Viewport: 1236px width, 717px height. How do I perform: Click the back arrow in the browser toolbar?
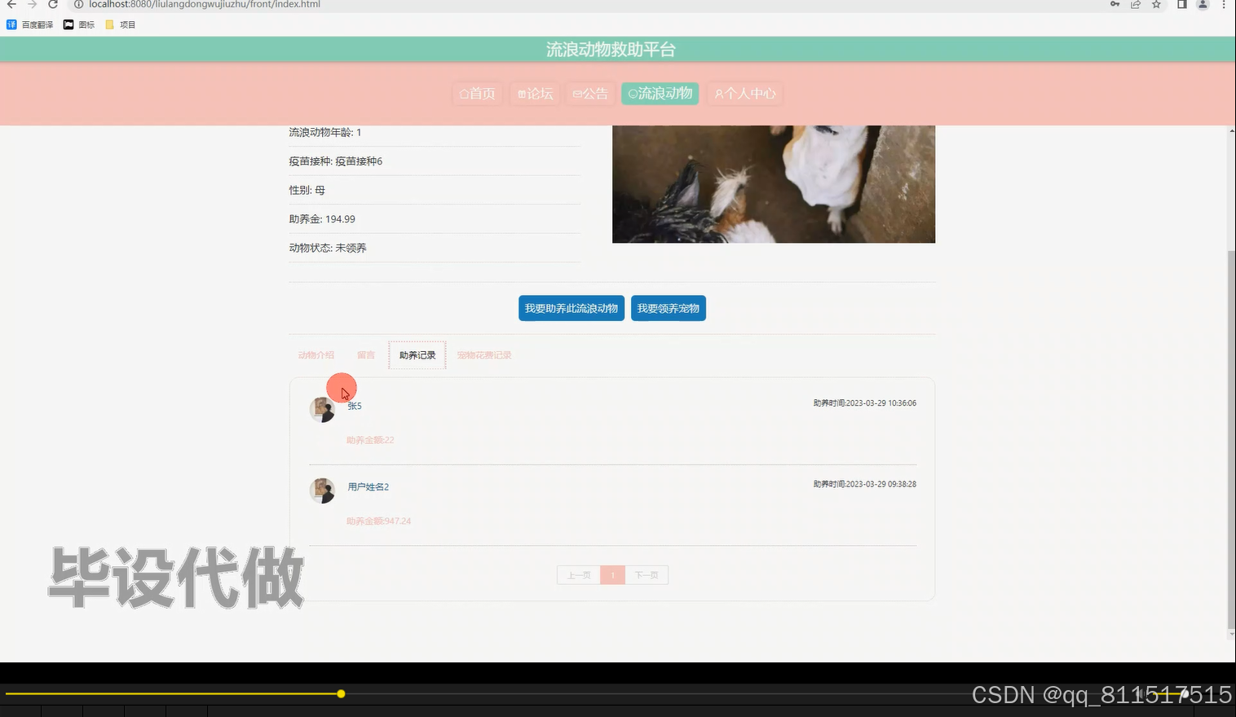(11, 5)
